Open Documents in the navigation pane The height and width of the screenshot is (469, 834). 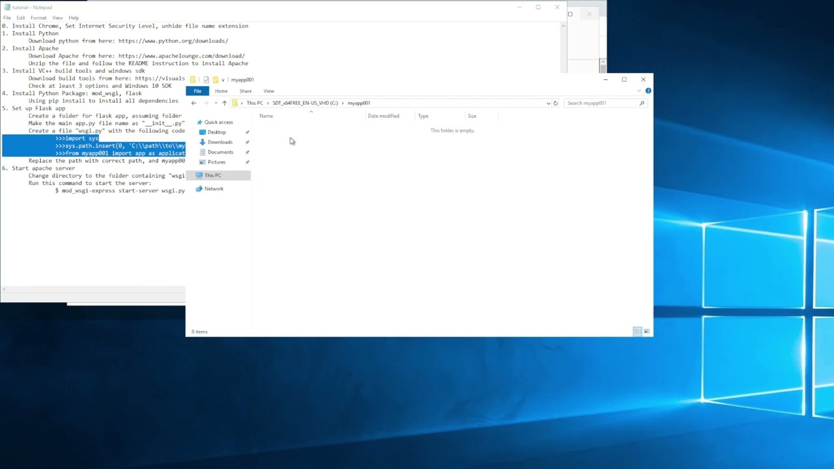pos(220,152)
